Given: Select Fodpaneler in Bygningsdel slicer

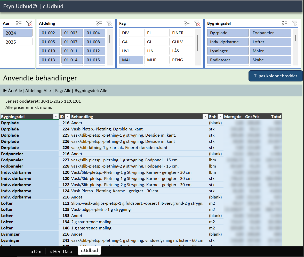Looking at the screenshot, I should pyautogui.click(x=270, y=33).
